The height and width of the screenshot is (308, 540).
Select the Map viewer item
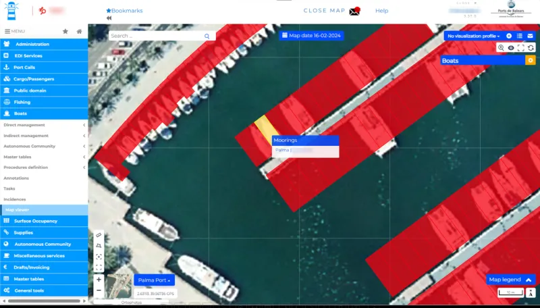pos(44,210)
